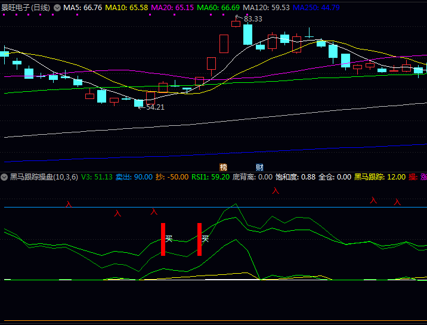Click the magenta MA20 legend label
The image size is (427, 325).
(x=172, y=8)
